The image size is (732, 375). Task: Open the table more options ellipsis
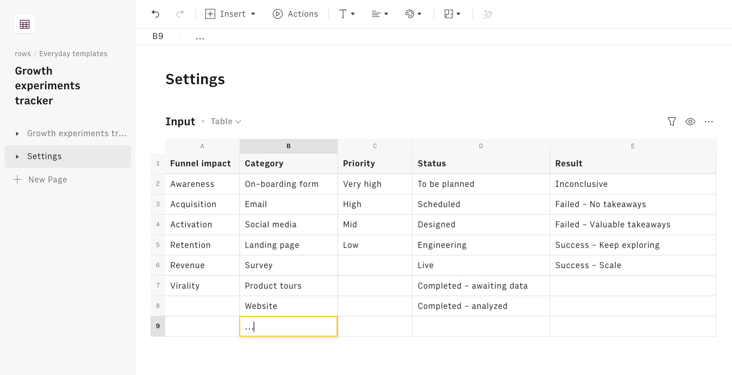[x=709, y=121]
